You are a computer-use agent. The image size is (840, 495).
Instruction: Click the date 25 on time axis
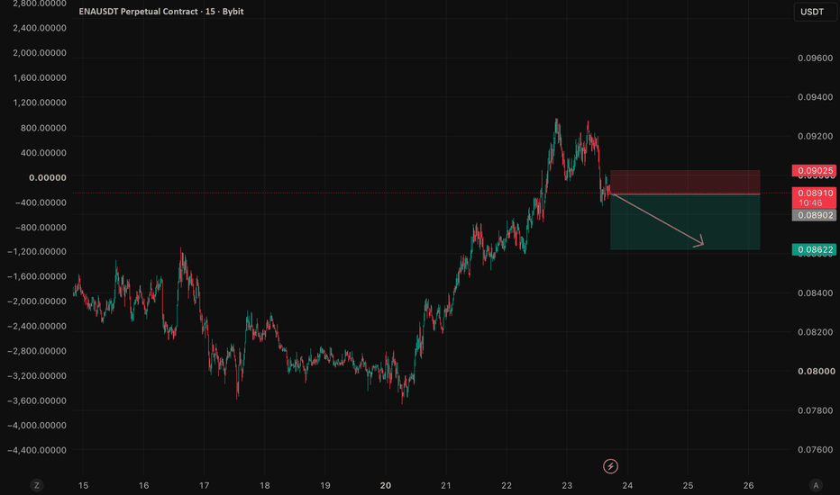coord(688,485)
